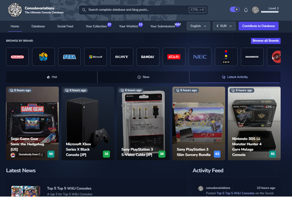Click the Level 1 progress bar
The height and width of the screenshot is (197, 292).
[270, 12]
